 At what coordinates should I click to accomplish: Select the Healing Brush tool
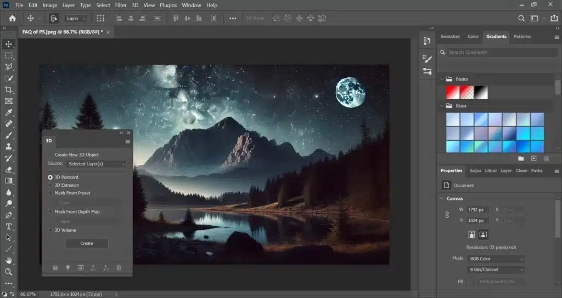[x=9, y=124]
